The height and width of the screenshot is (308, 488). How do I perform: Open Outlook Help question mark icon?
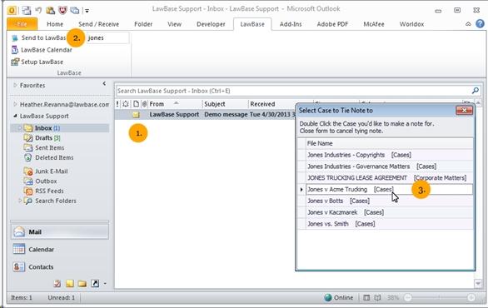pos(480,23)
